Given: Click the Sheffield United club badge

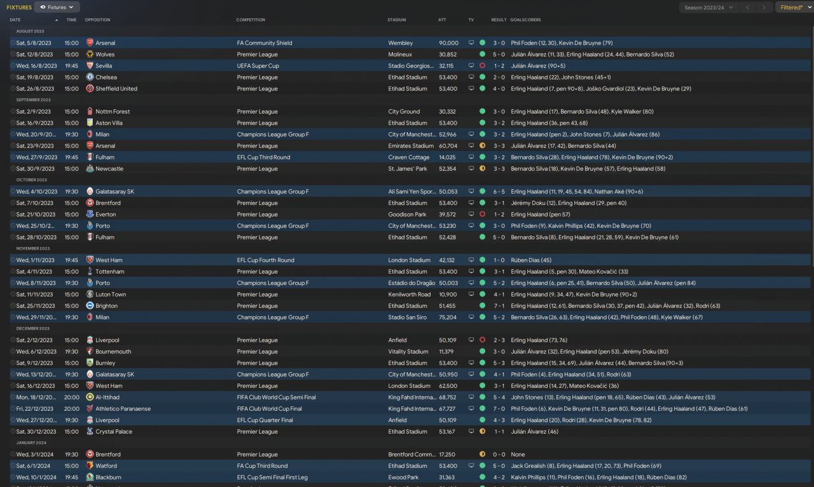Looking at the screenshot, I should click(x=90, y=89).
